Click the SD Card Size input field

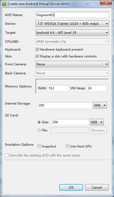click(x=70, y=122)
